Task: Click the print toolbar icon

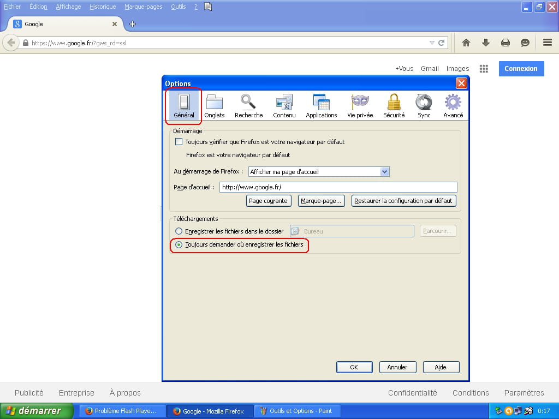Action: 505,43
